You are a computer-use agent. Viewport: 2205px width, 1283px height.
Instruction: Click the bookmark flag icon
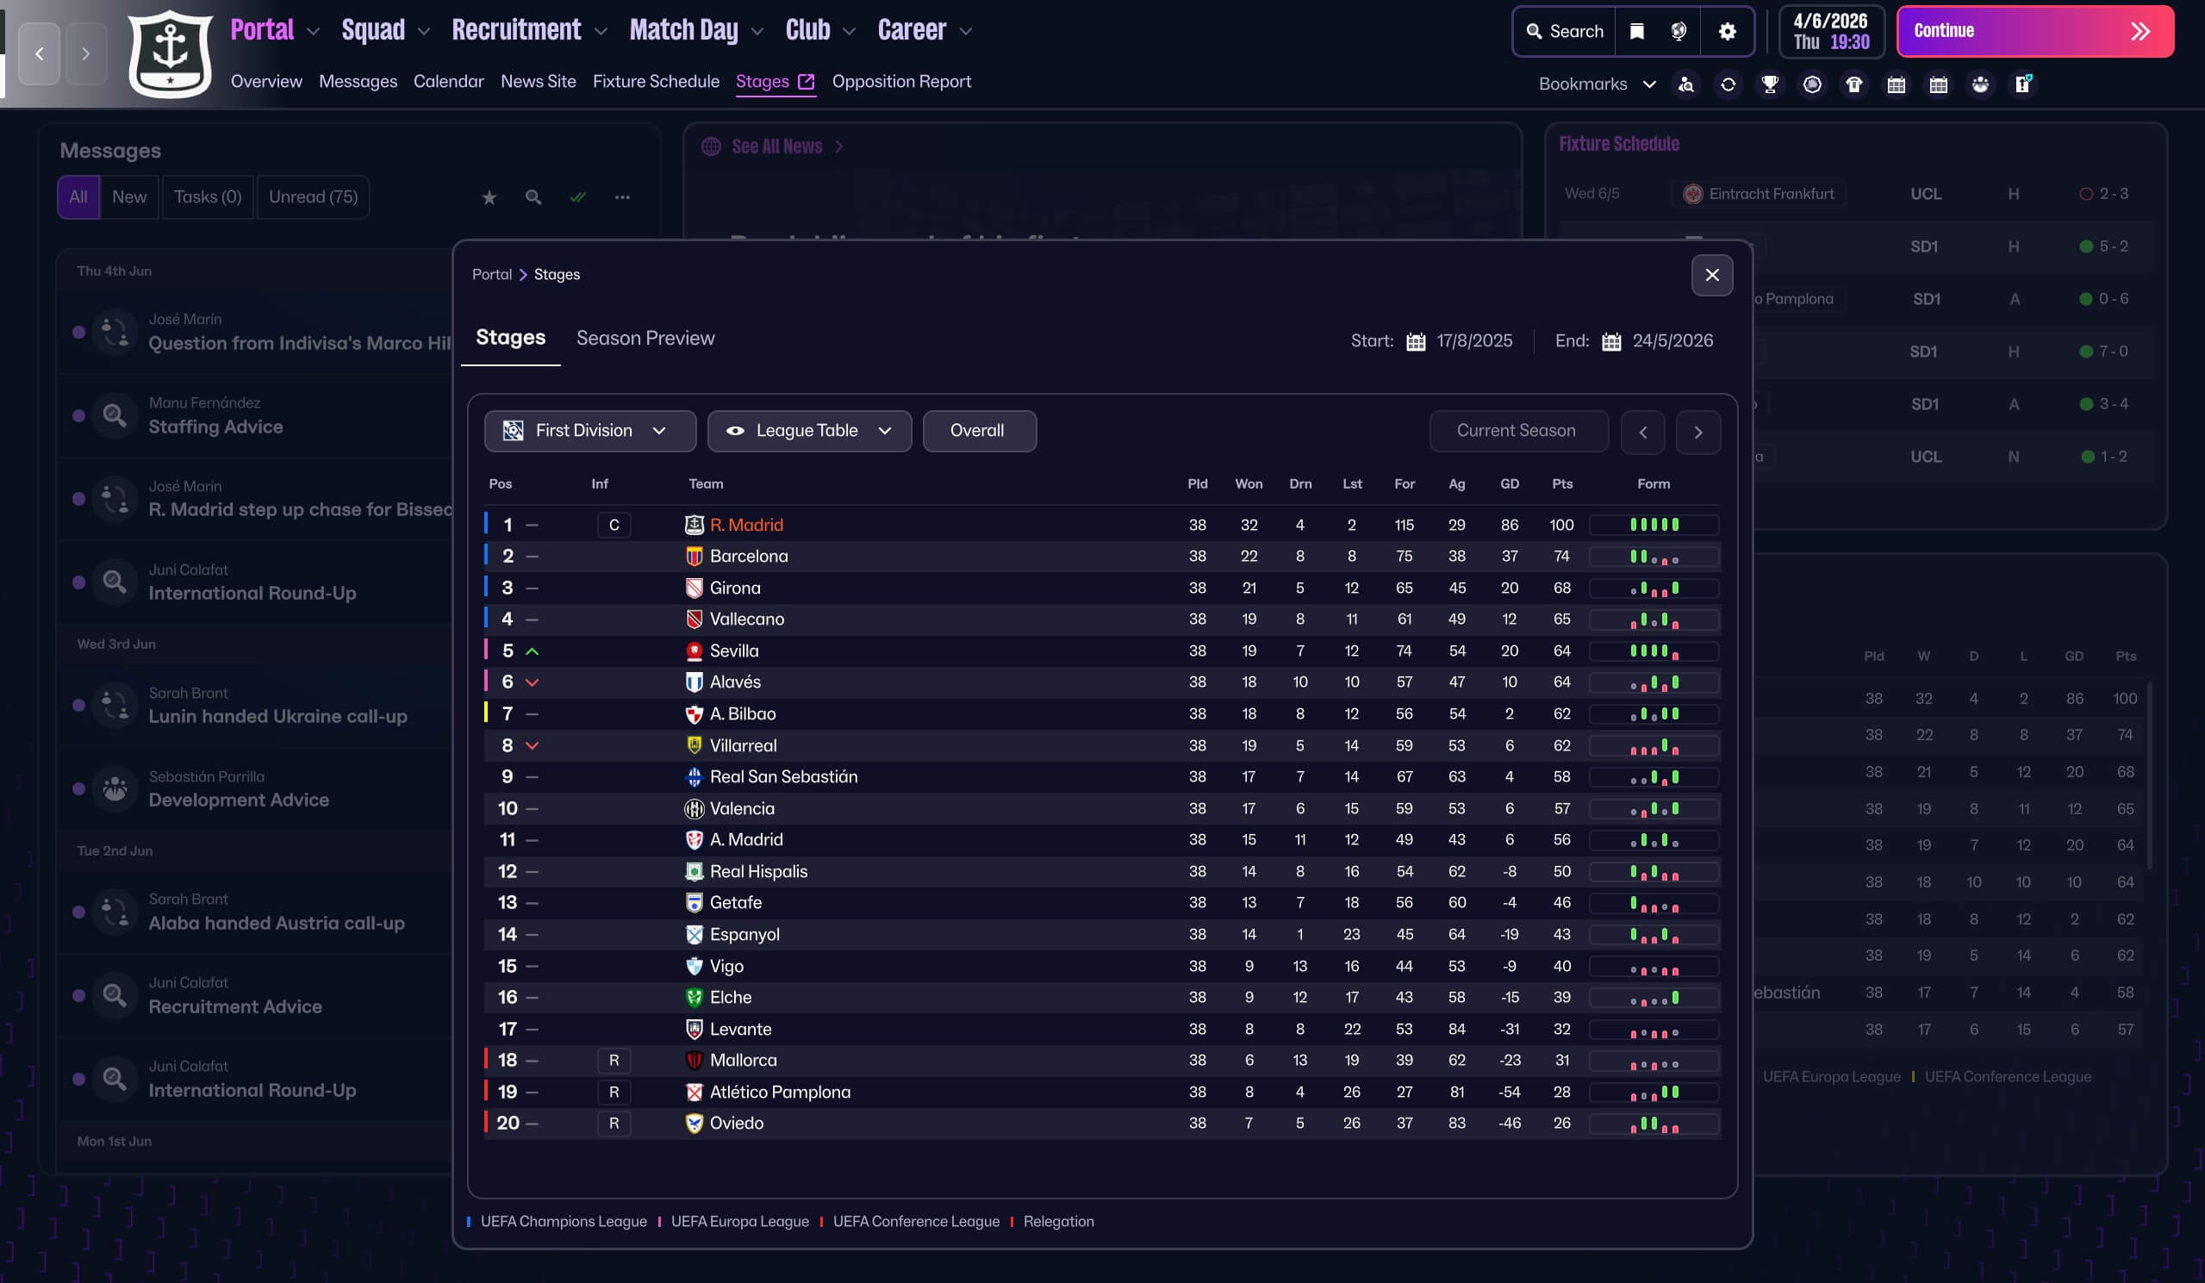[x=1636, y=32]
